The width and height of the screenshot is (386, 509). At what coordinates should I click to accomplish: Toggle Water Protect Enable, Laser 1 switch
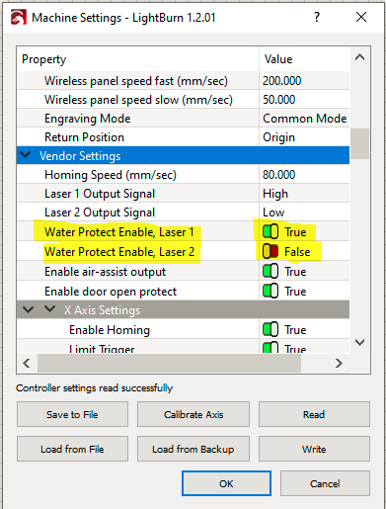coord(270,231)
